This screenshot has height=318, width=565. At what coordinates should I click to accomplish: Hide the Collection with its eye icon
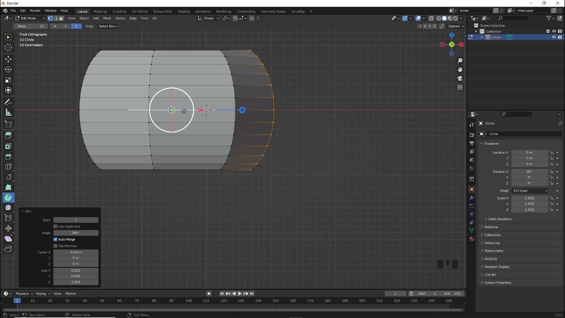point(554,31)
